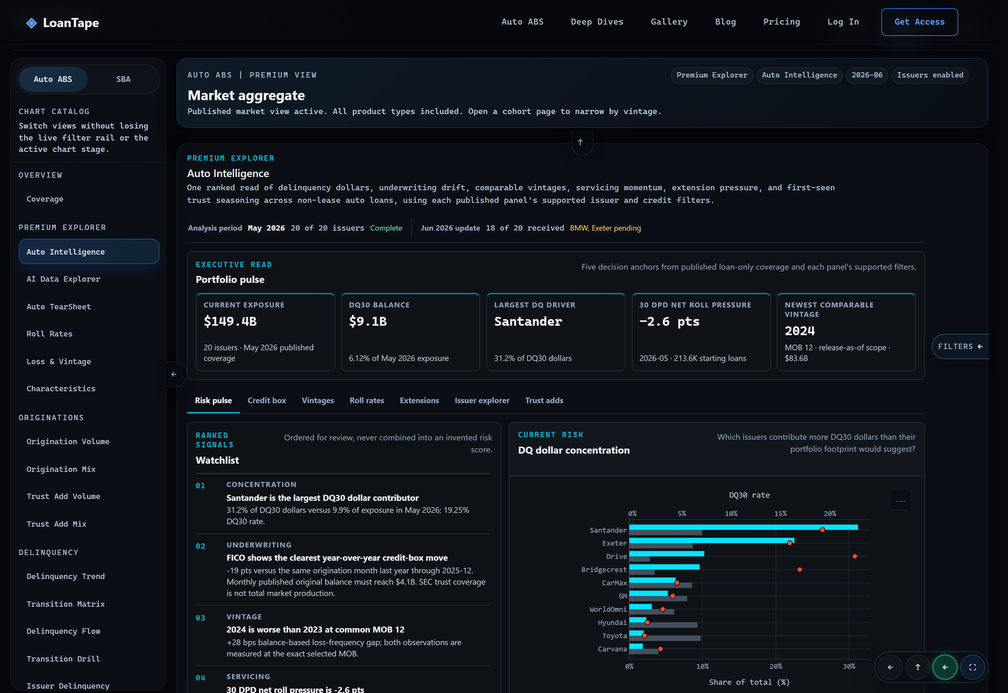Screen dimensions: 1008x693
Task: Open the FILTERS side panel
Action: (960, 346)
